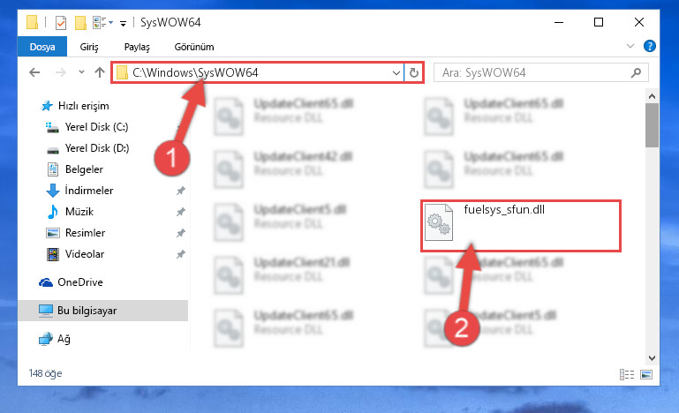Viewport: 679px width, 413px height.
Task: Go up one folder level
Action: 100,72
